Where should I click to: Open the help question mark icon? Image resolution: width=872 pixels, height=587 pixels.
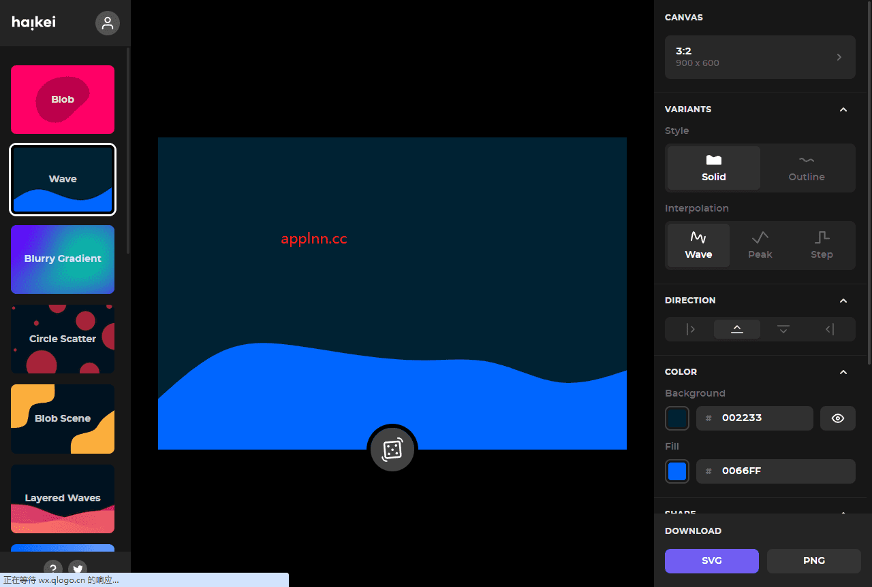[53, 569]
